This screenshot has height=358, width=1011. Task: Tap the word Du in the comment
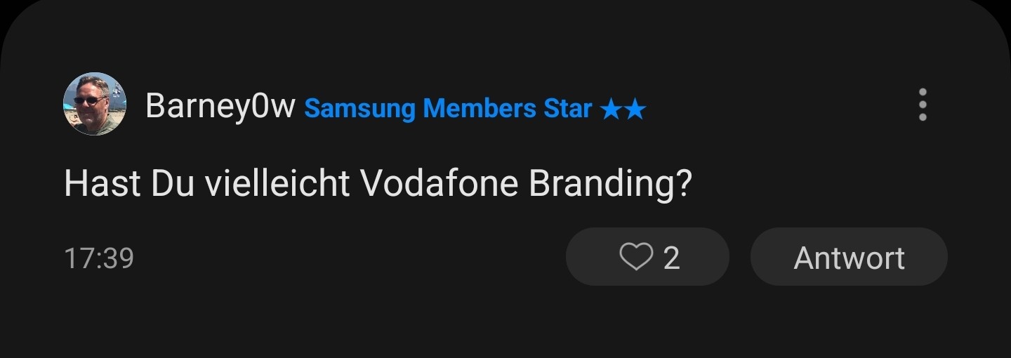(173, 184)
